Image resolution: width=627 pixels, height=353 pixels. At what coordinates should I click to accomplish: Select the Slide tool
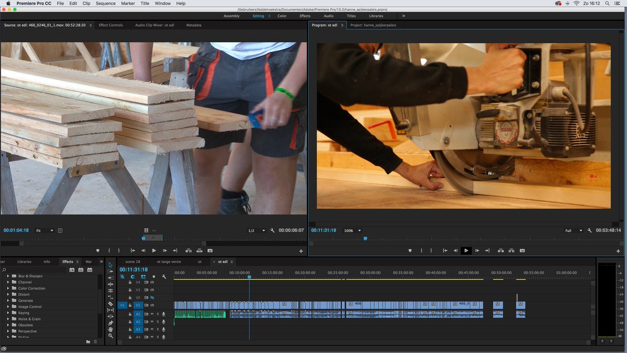pyautogui.click(x=110, y=317)
